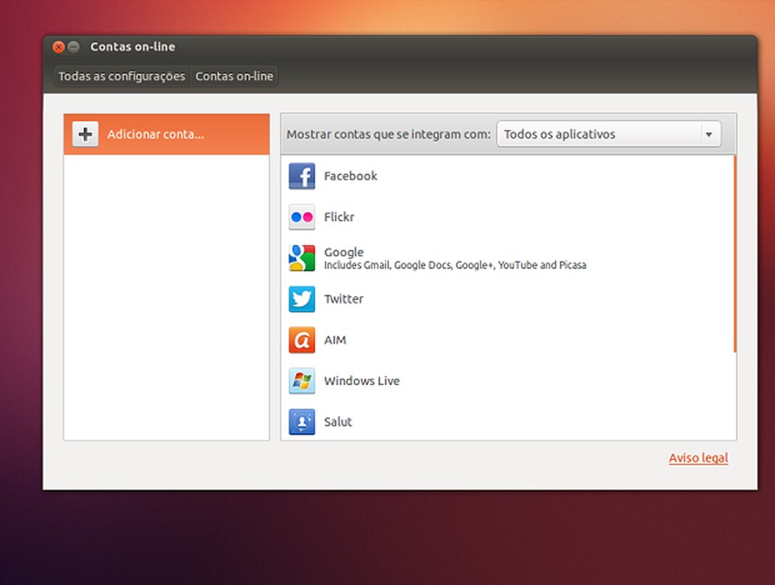Open the 'Aviso legal' link
This screenshot has width=775, height=585.
(x=699, y=458)
